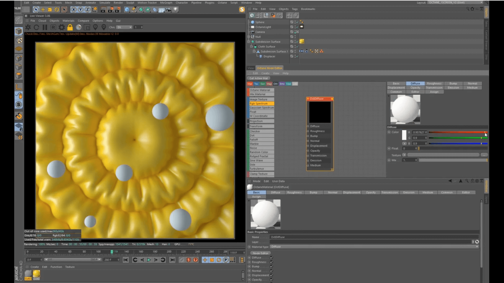Switch to the Roughness tab in the node editor
The width and height of the screenshot is (504, 283).
point(434,84)
